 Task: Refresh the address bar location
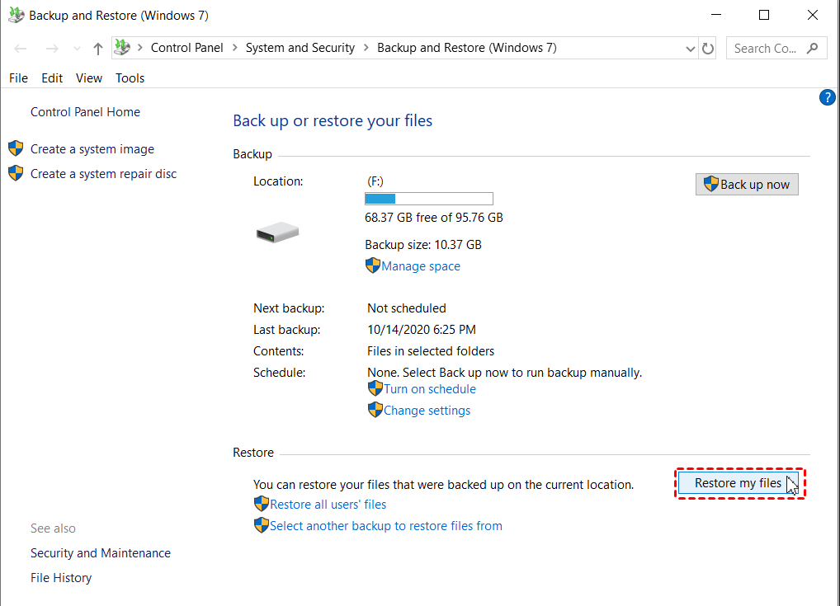[x=708, y=49]
